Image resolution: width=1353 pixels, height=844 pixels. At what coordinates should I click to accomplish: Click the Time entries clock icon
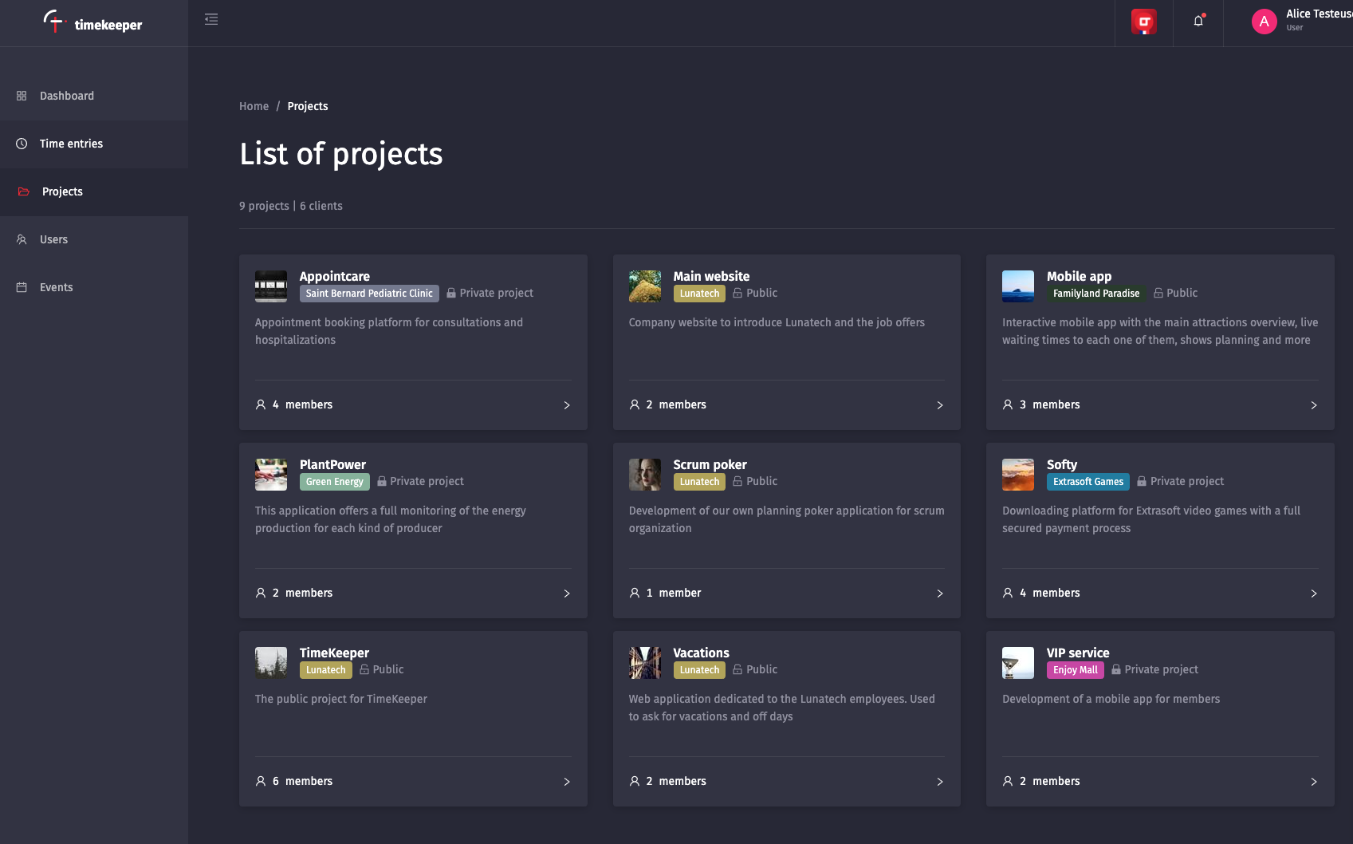tap(22, 144)
